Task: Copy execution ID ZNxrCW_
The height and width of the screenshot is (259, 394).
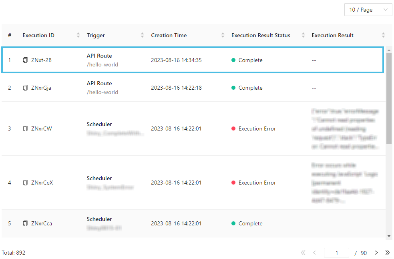Action: coord(25,129)
